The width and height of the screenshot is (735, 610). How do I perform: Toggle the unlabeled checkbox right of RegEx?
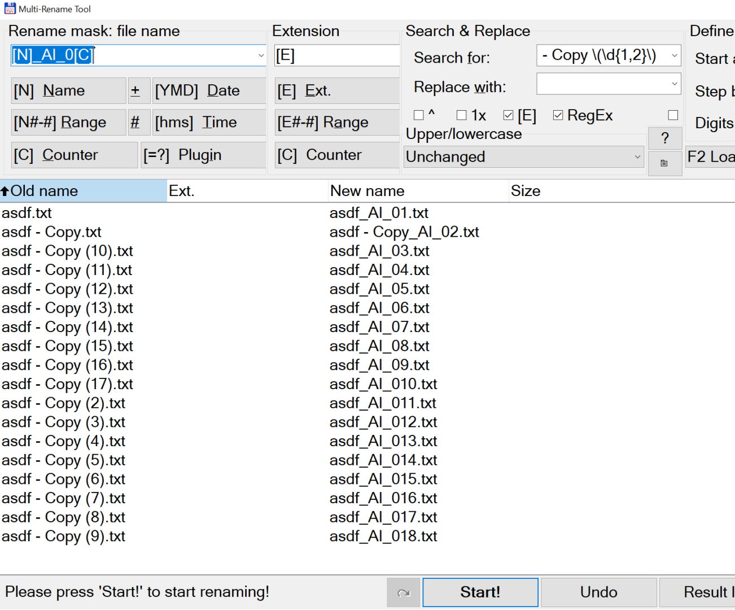(673, 115)
